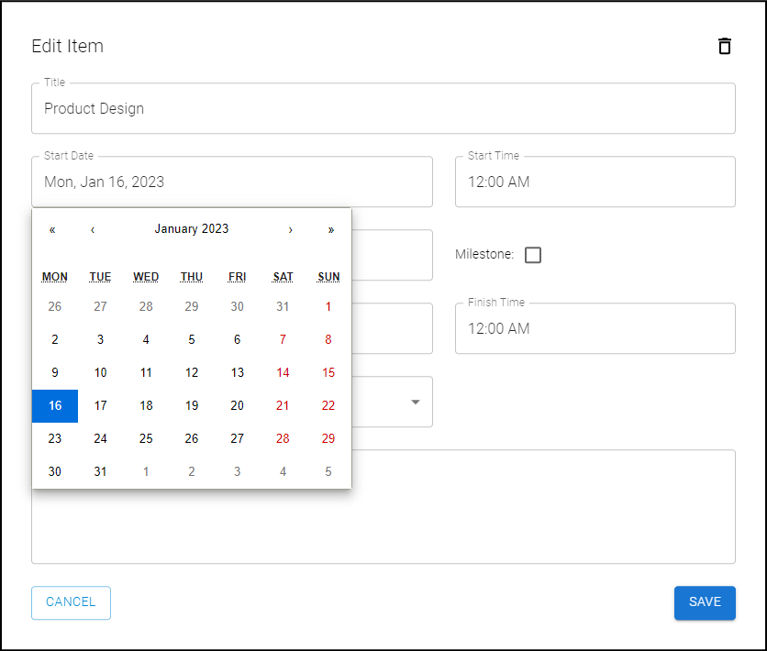Screen dimensions: 767x651
Task: Go to previous month arrow
Action: [x=93, y=229]
